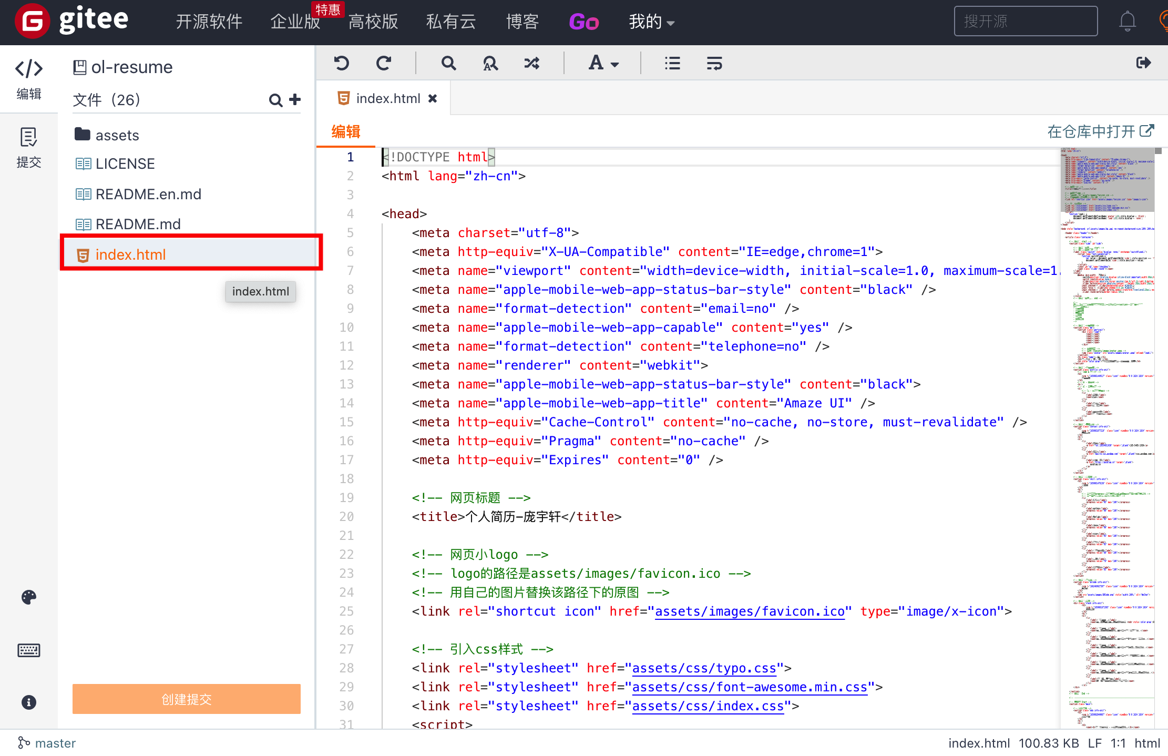Screen dimensions: 1168x756
Task: Open 私有云 menu item
Action: [451, 22]
